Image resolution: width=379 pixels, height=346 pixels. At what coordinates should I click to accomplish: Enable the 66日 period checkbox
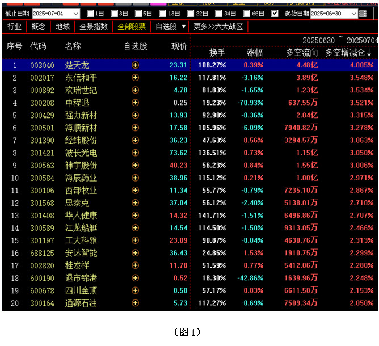(x=247, y=14)
